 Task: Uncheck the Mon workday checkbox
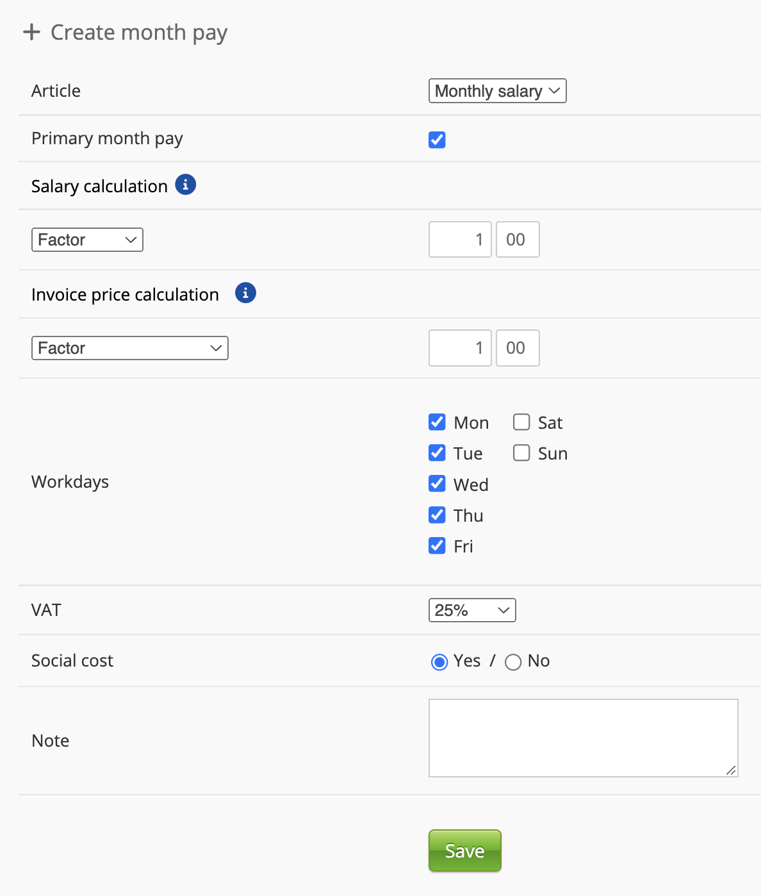click(437, 422)
